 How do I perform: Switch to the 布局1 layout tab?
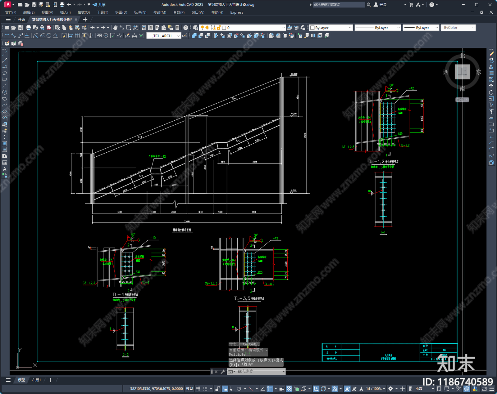(36, 380)
